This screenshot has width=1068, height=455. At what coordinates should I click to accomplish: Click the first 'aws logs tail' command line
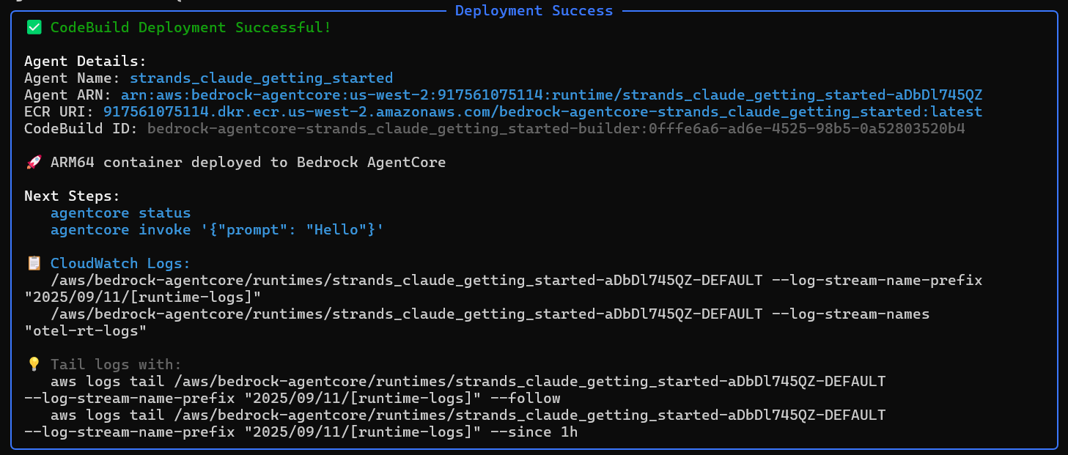click(x=468, y=382)
